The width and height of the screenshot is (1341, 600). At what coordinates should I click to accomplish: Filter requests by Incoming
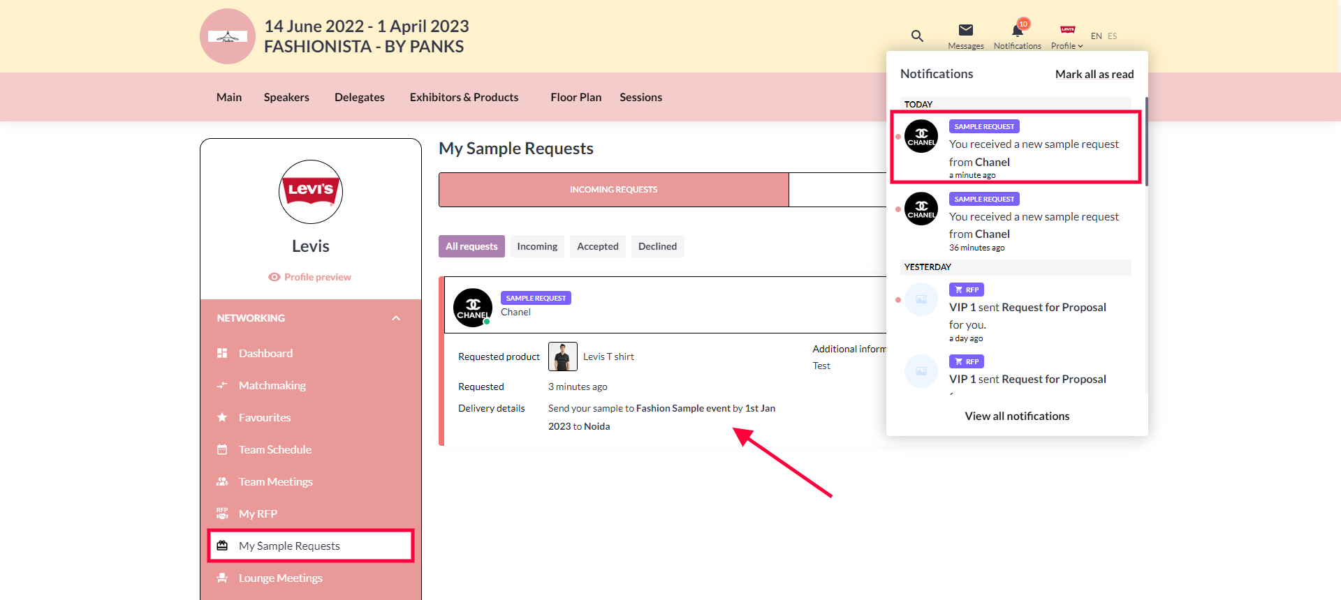pyautogui.click(x=536, y=246)
